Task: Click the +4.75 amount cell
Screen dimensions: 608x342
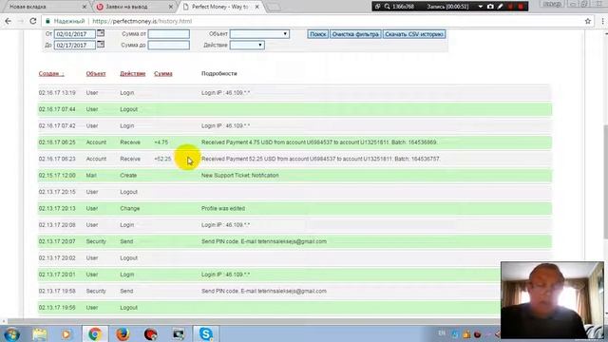Action: 161,142
